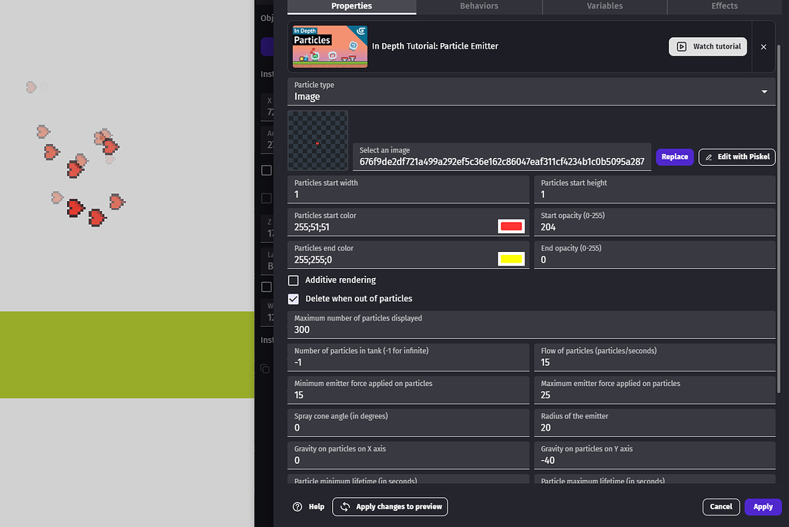Screen dimensions: 789x527
Task: Click the pencil icon beside Edit with Piskel
Action: pos(710,156)
